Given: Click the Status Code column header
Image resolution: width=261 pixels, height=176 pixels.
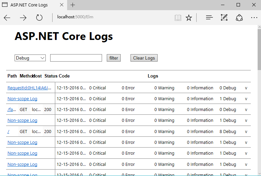Looking at the screenshot, I should (57, 76).
